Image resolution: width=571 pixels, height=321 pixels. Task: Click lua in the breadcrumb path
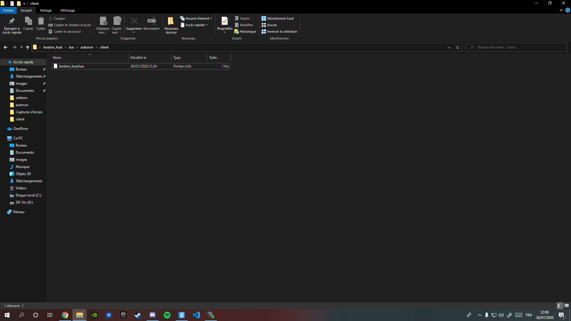[71, 47]
